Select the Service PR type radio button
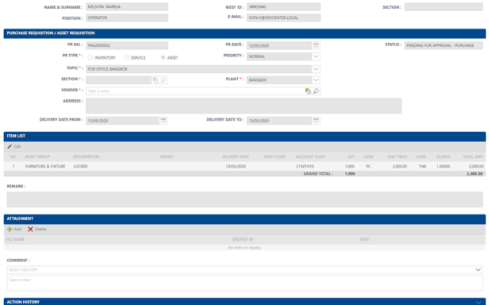 (x=126, y=58)
